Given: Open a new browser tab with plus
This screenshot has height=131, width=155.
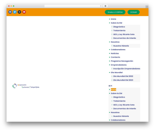Looking at the screenshot, I should point(147,7).
